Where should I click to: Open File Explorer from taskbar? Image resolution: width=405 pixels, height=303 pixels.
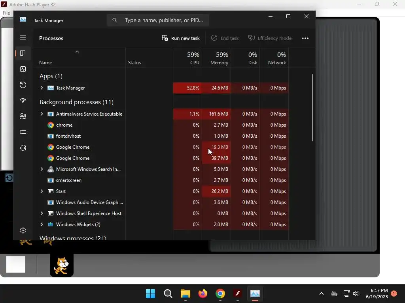click(x=185, y=294)
